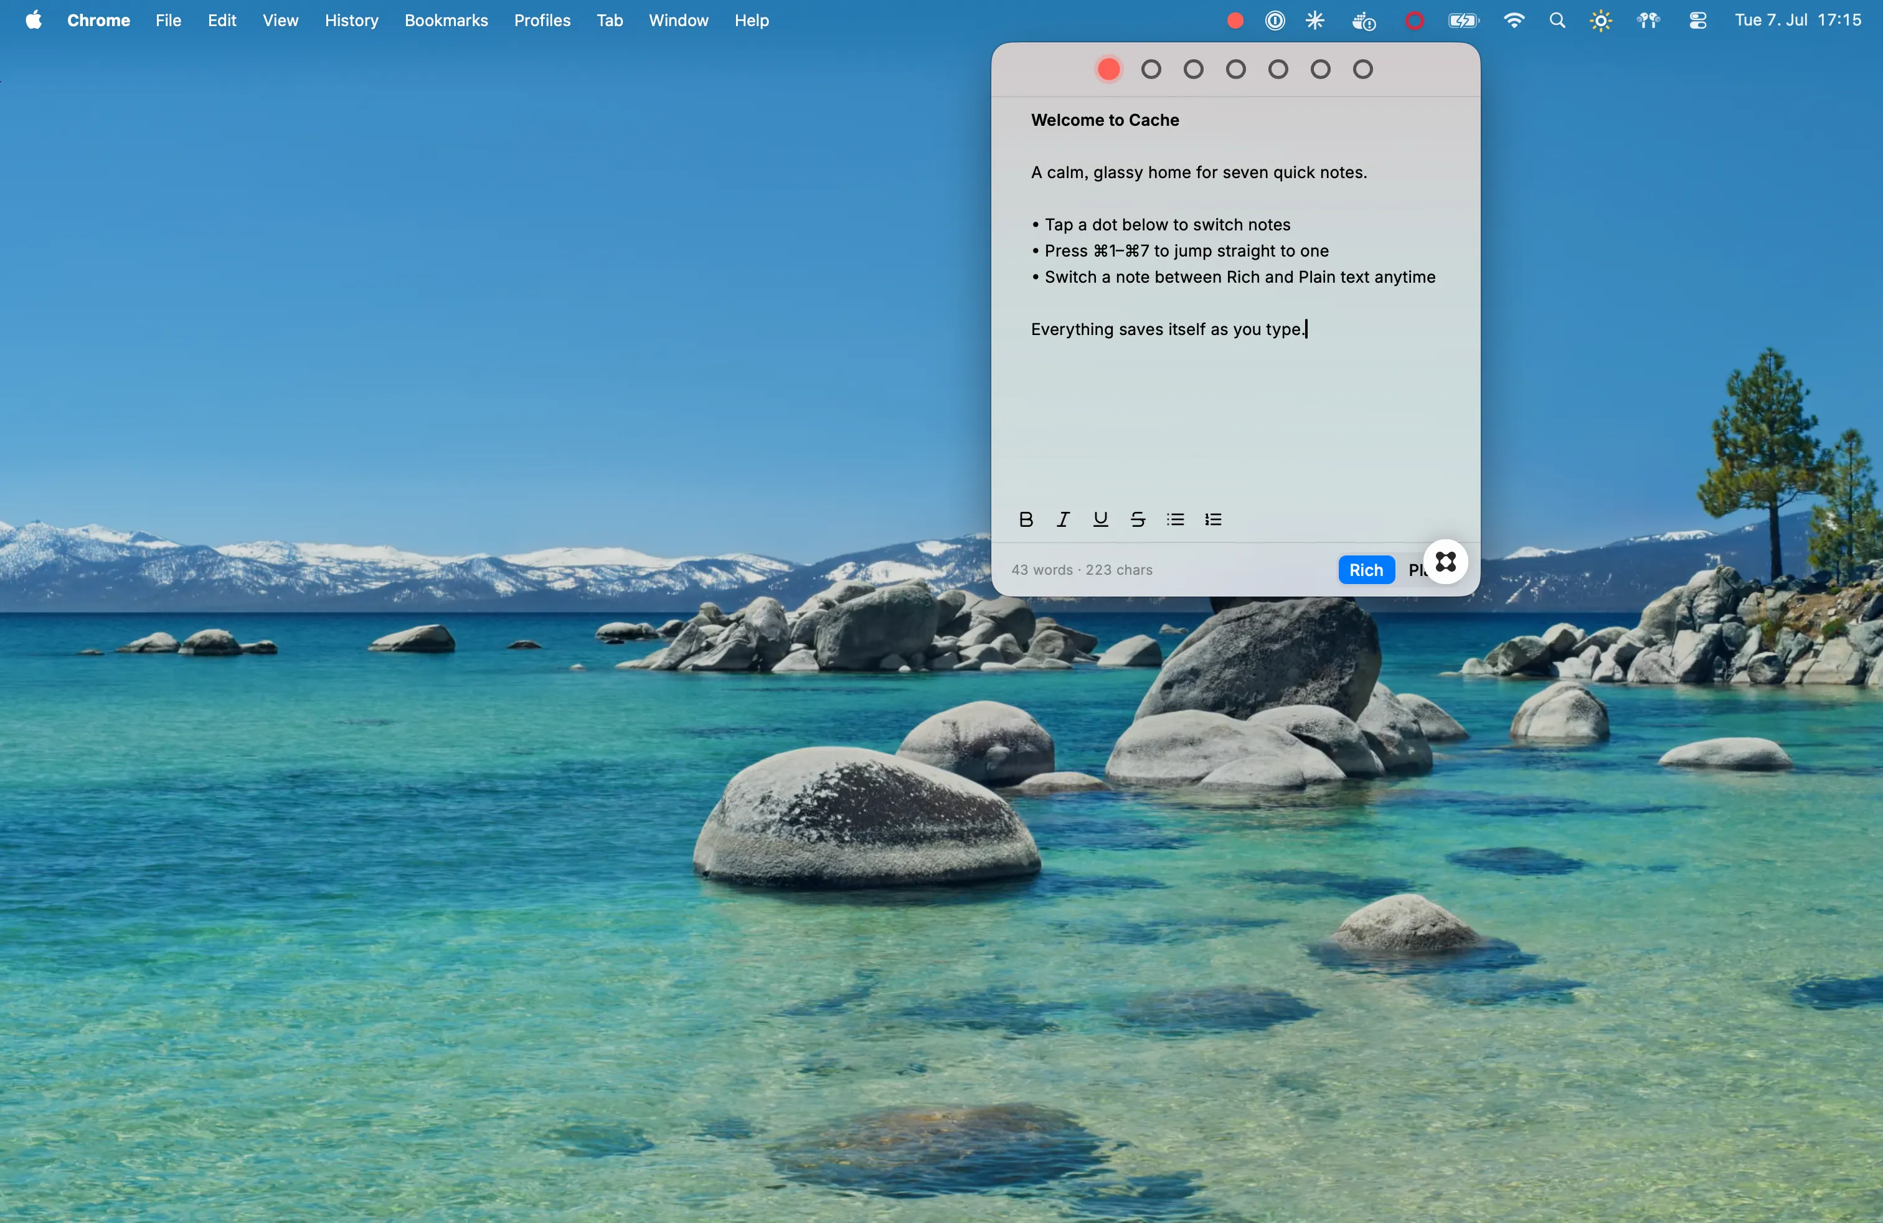Switch to the seventh note dot
Screen dimensions: 1883x1223
click(x=1362, y=70)
